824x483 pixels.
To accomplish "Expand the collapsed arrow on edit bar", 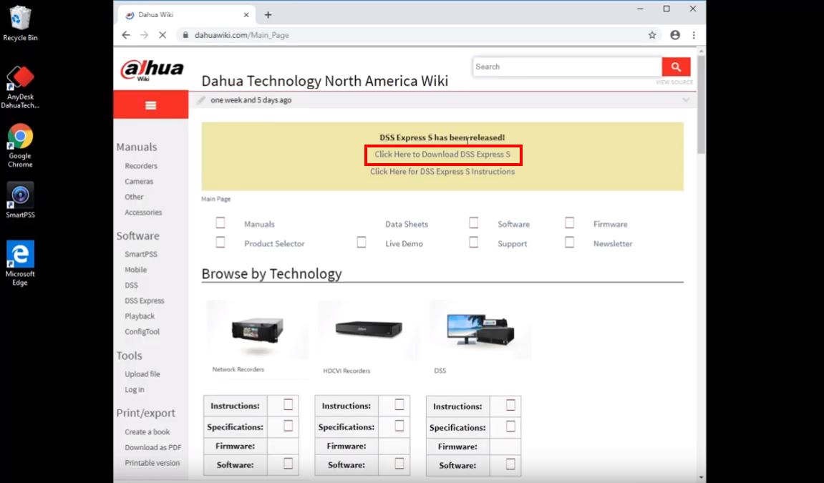I will pos(685,100).
